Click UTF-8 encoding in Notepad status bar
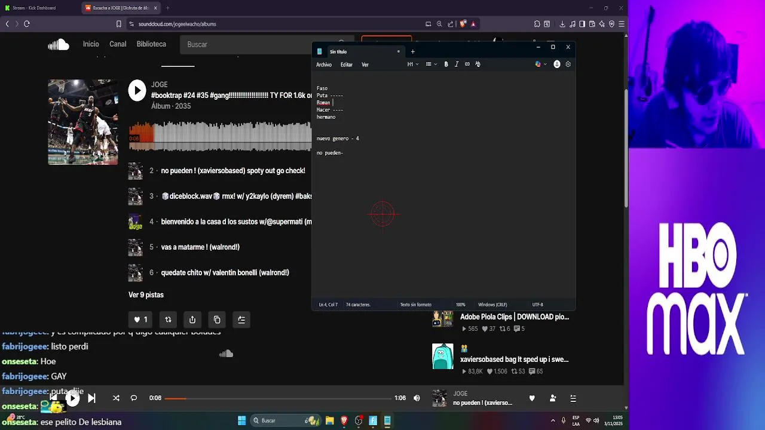The width and height of the screenshot is (765, 430). pyautogui.click(x=537, y=305)
